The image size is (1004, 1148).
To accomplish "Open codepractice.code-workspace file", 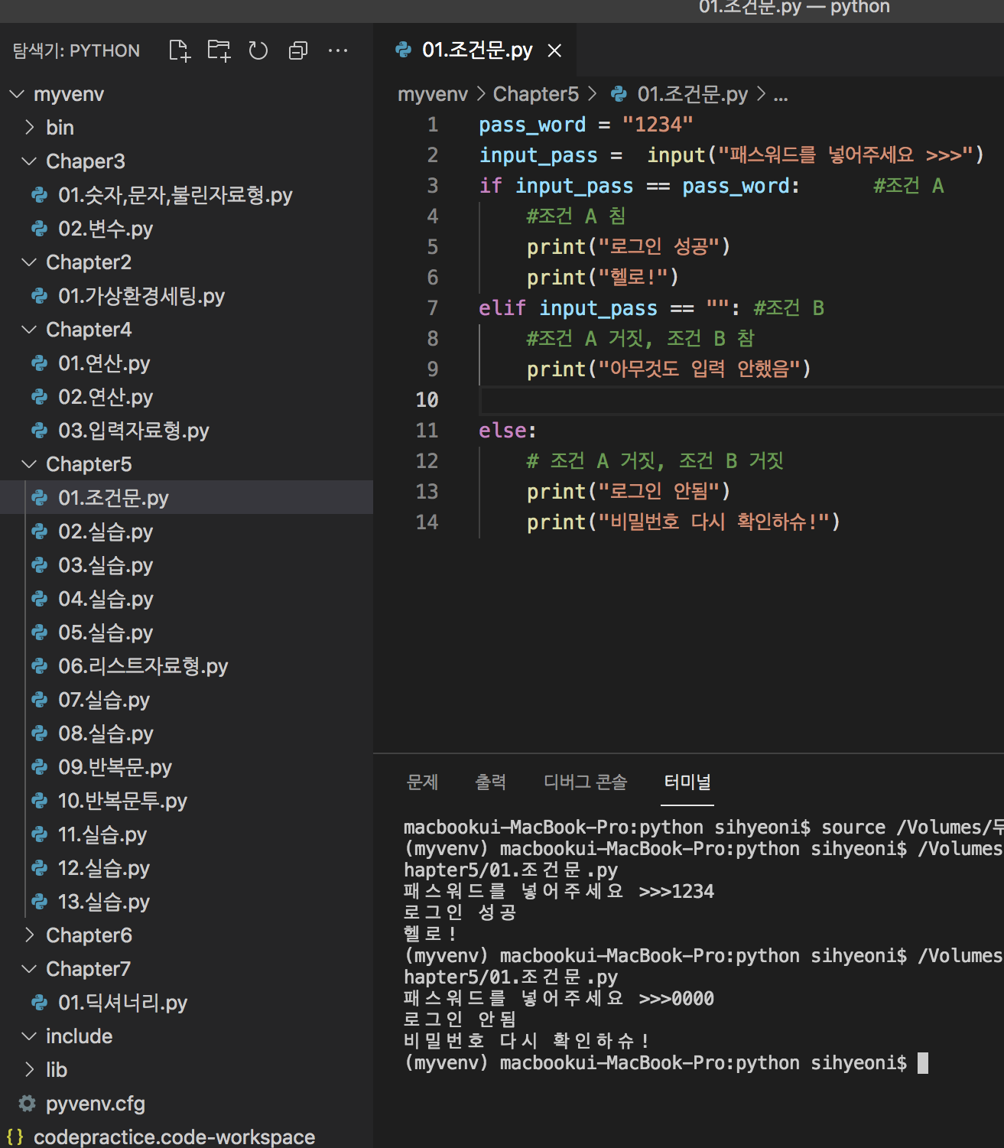I will pyautogui.click(x=187, y=1137).
